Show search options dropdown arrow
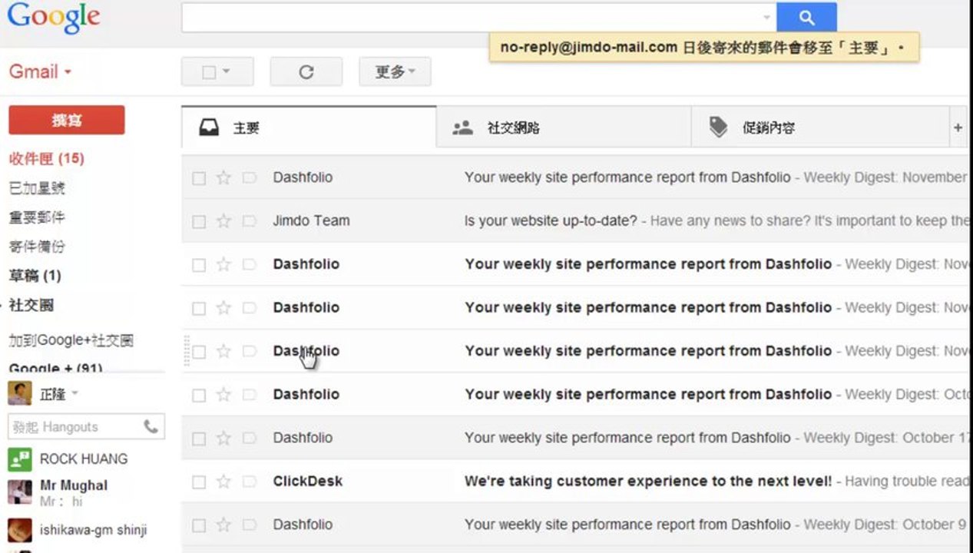 (x=766, y=18)
